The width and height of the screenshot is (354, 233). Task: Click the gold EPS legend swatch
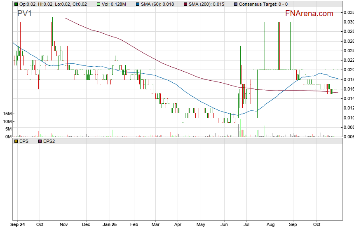16,141
